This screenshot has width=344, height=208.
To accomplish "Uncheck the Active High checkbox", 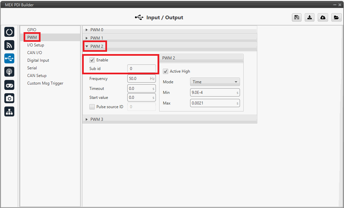I will click(166, 71).
